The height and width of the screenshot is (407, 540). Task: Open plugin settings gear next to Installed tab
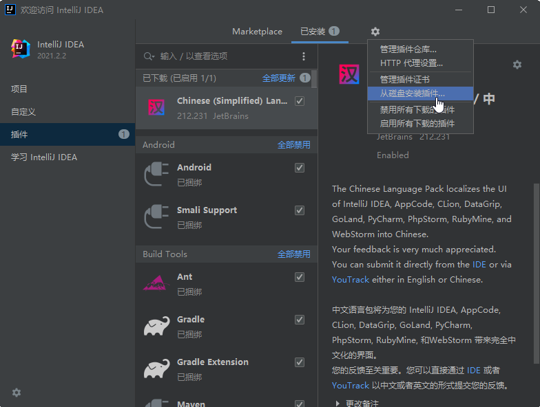pyautogui.click(x=375, y=32)
